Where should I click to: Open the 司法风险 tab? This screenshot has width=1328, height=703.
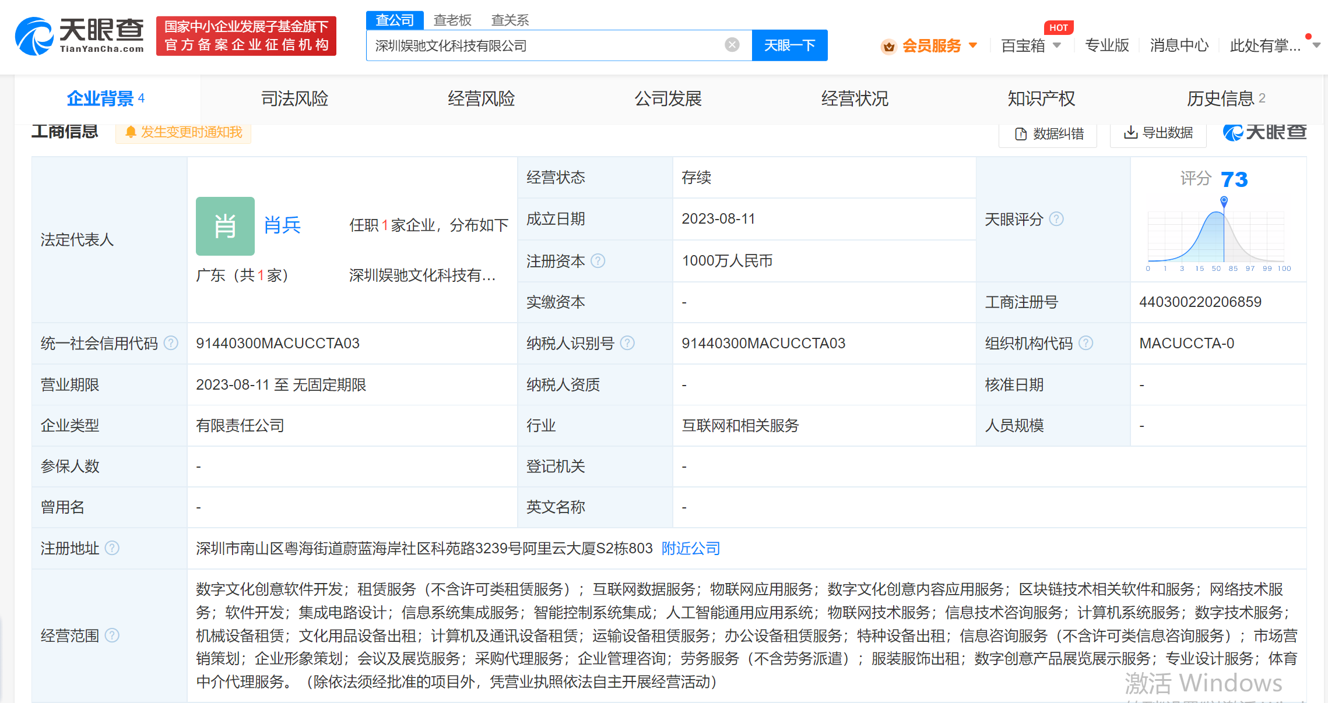pyautogui.click(x=294, y=98)
